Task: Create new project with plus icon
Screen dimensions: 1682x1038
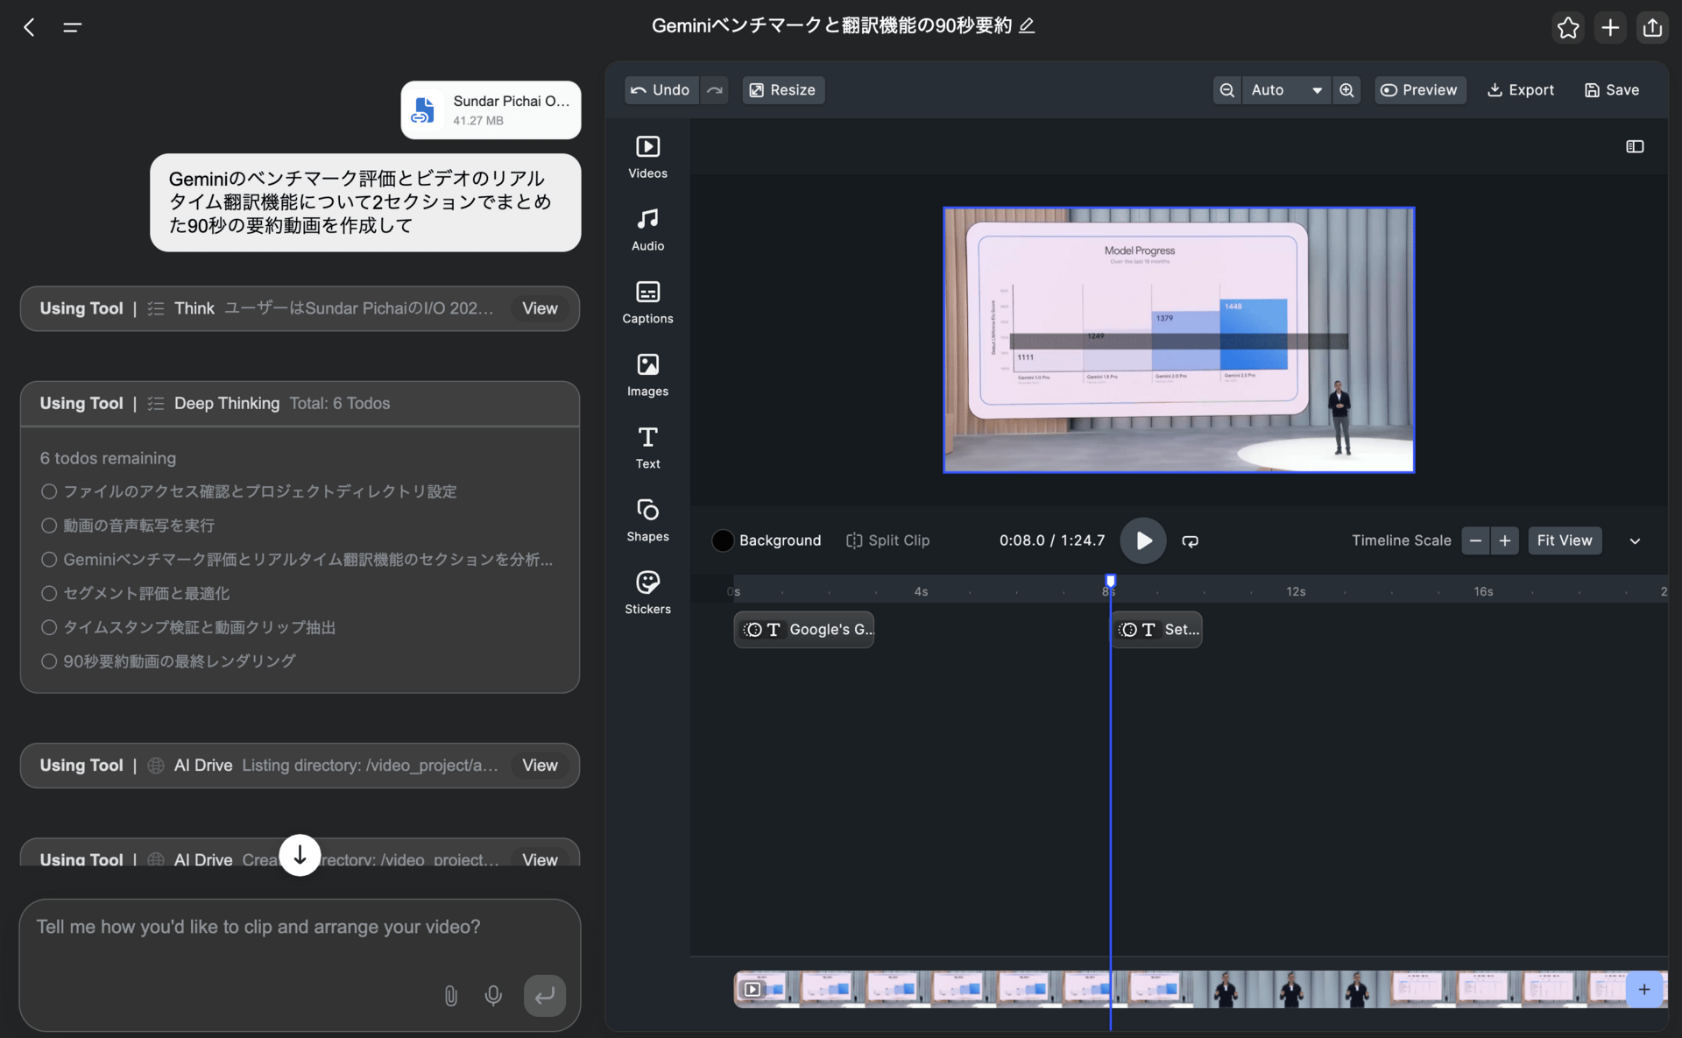Action: click(x=1610, y=28)
